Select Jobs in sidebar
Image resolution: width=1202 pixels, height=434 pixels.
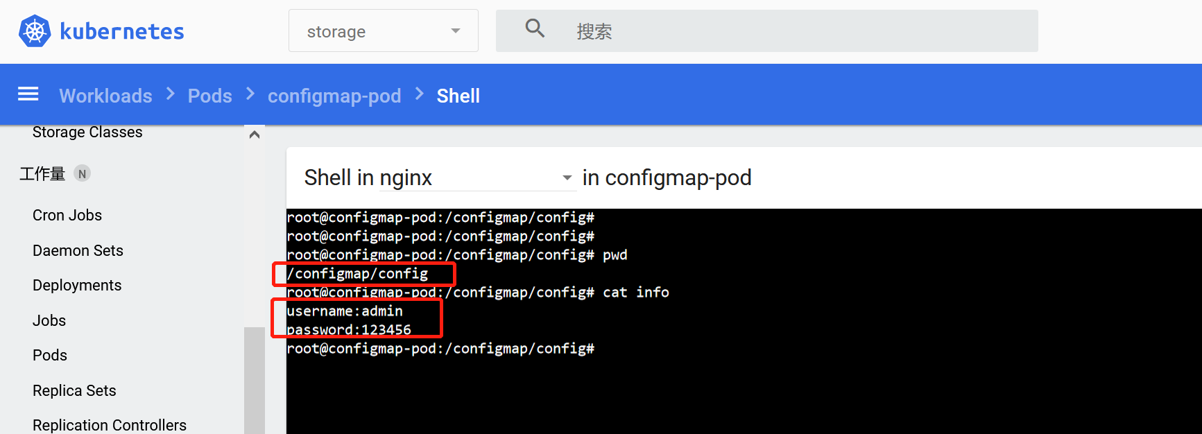coord(49,320)
